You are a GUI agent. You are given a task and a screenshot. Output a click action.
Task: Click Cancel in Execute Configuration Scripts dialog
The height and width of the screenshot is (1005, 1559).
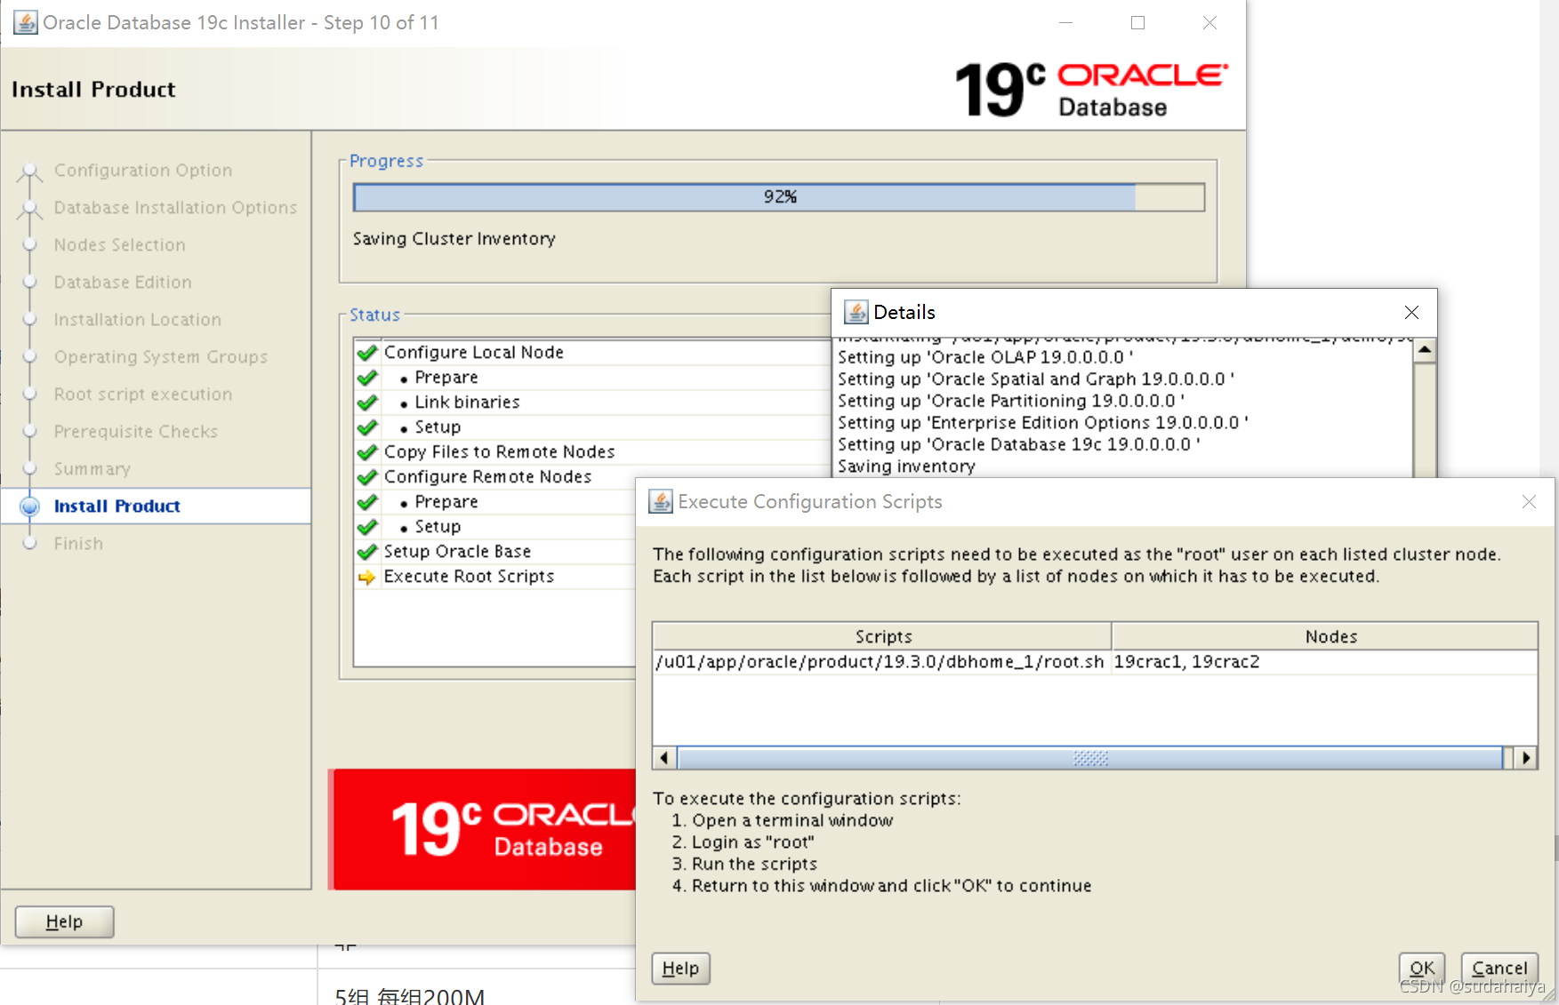pyautogui.click(x=1499, y=968)
